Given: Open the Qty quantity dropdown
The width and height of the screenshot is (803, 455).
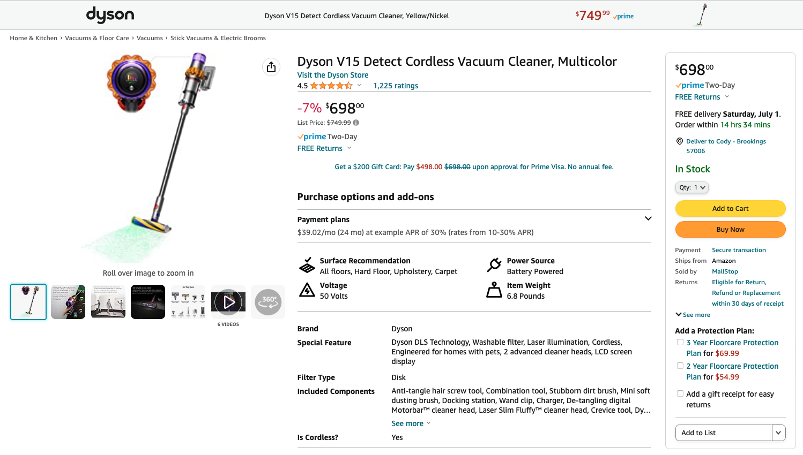Looking at the screenshot, I should 692,187.
